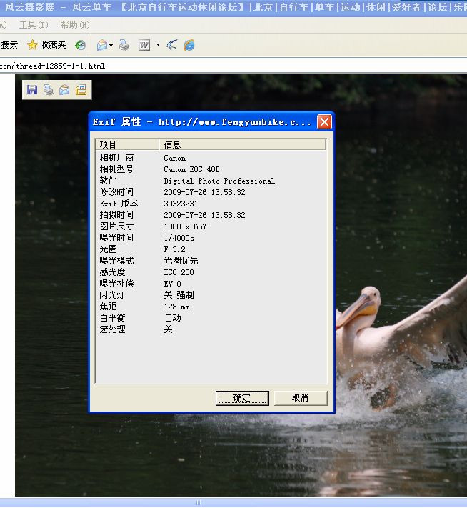Click the Mail envelope toolbar icon
This screenshot has height=508, width=467.
point(102,45)
